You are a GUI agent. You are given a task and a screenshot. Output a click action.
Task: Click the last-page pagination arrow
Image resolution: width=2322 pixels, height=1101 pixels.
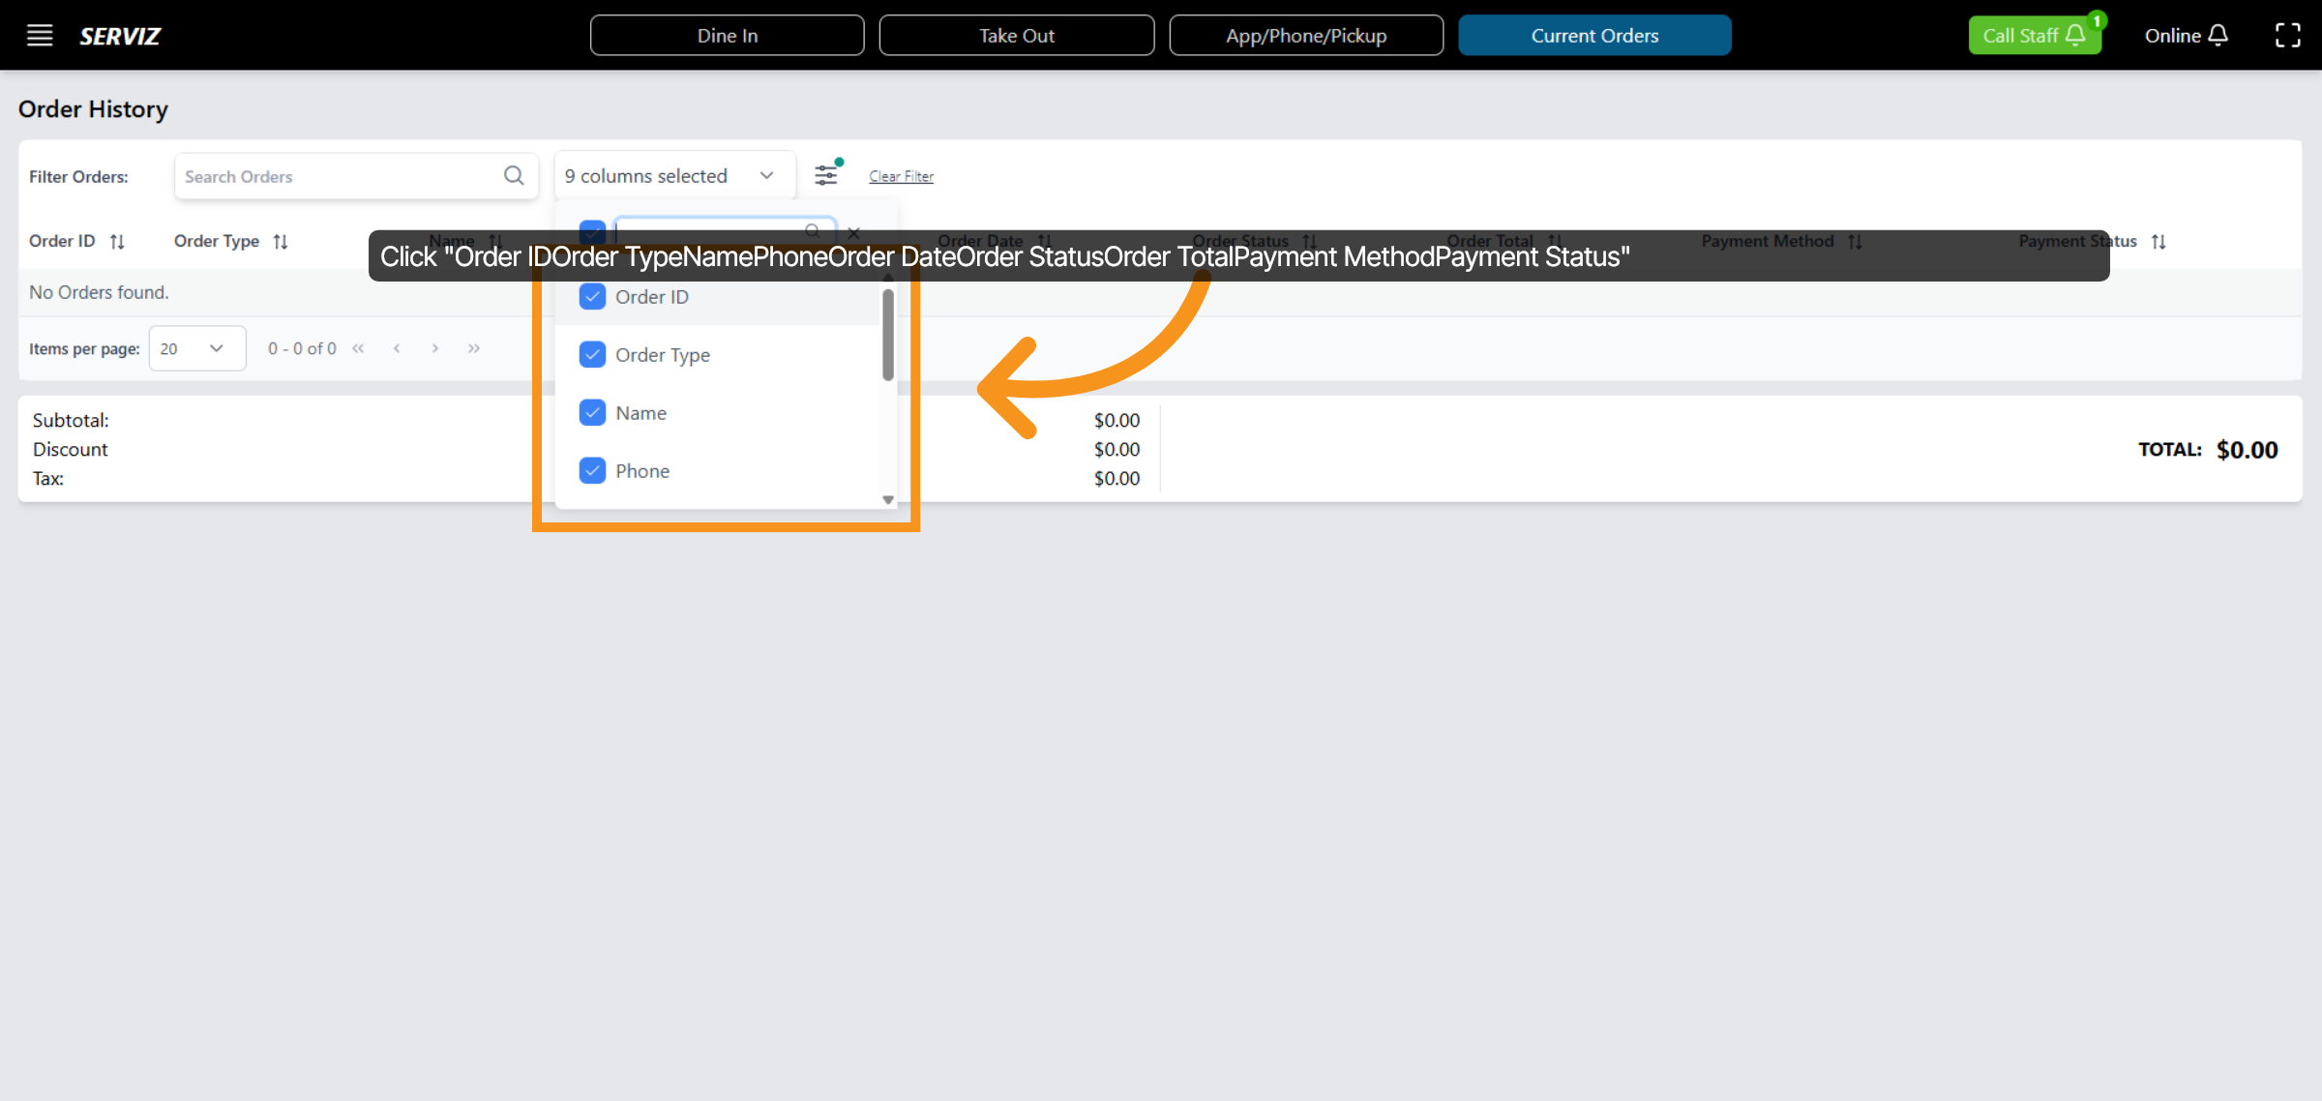tap(474, 348)
